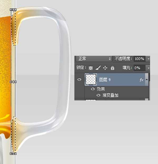Click the top transform handle on selection
This screenshot has height=164, width=158.
click(x=13, y=10)
